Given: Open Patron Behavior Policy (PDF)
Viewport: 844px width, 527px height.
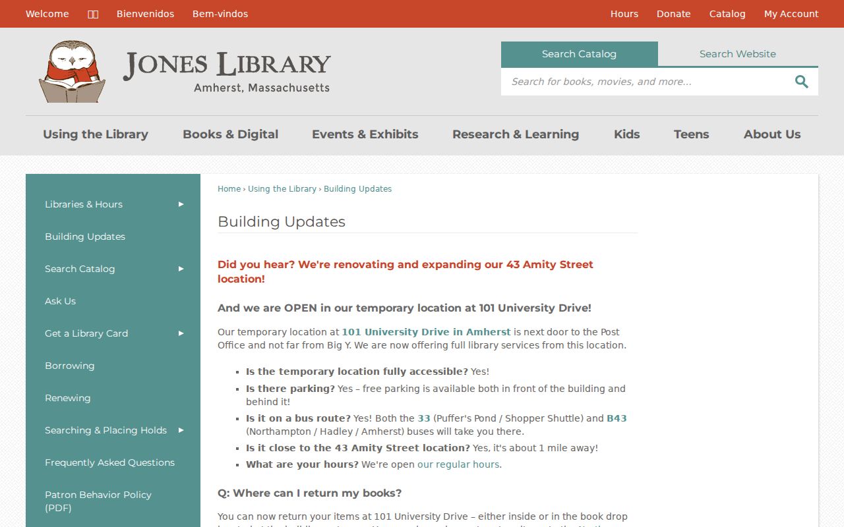Looking at the screenshot, I should tap(98, 501).
